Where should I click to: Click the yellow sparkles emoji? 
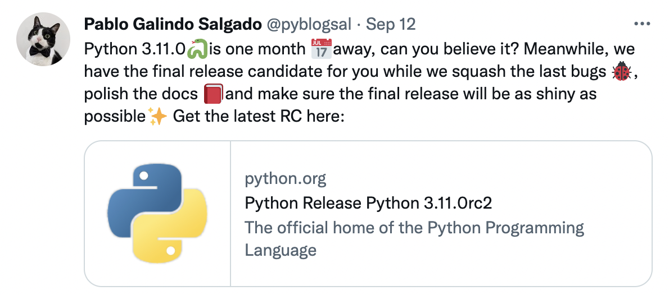tap(157, 116)
